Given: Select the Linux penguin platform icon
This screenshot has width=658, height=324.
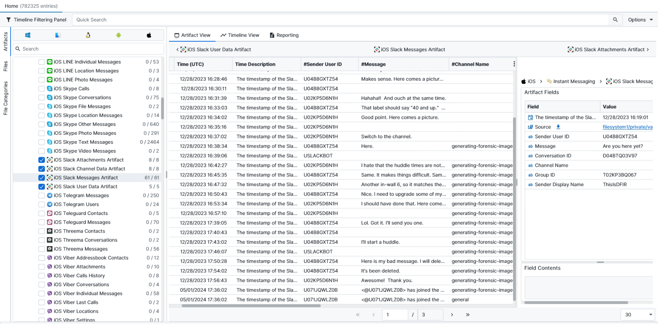Looking at the screenshot, I should [x=88, y=35].
